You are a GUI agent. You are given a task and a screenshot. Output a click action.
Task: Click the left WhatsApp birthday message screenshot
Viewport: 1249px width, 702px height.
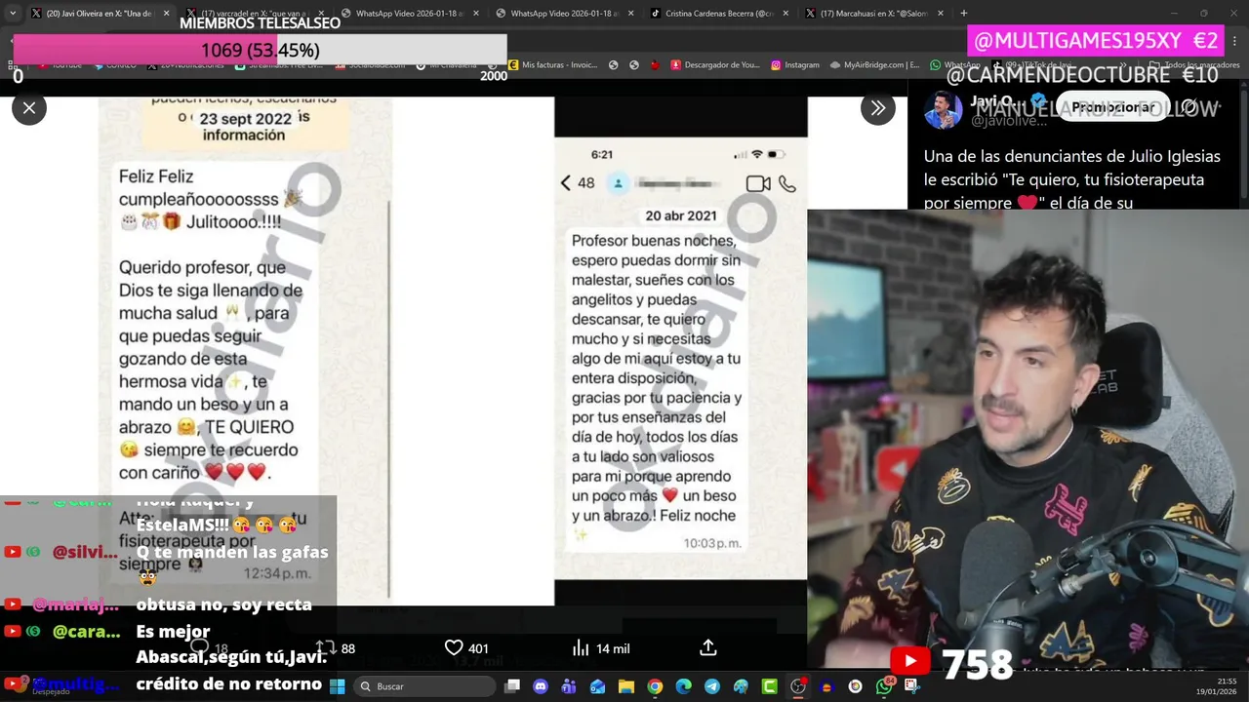(x=246, y=351)
